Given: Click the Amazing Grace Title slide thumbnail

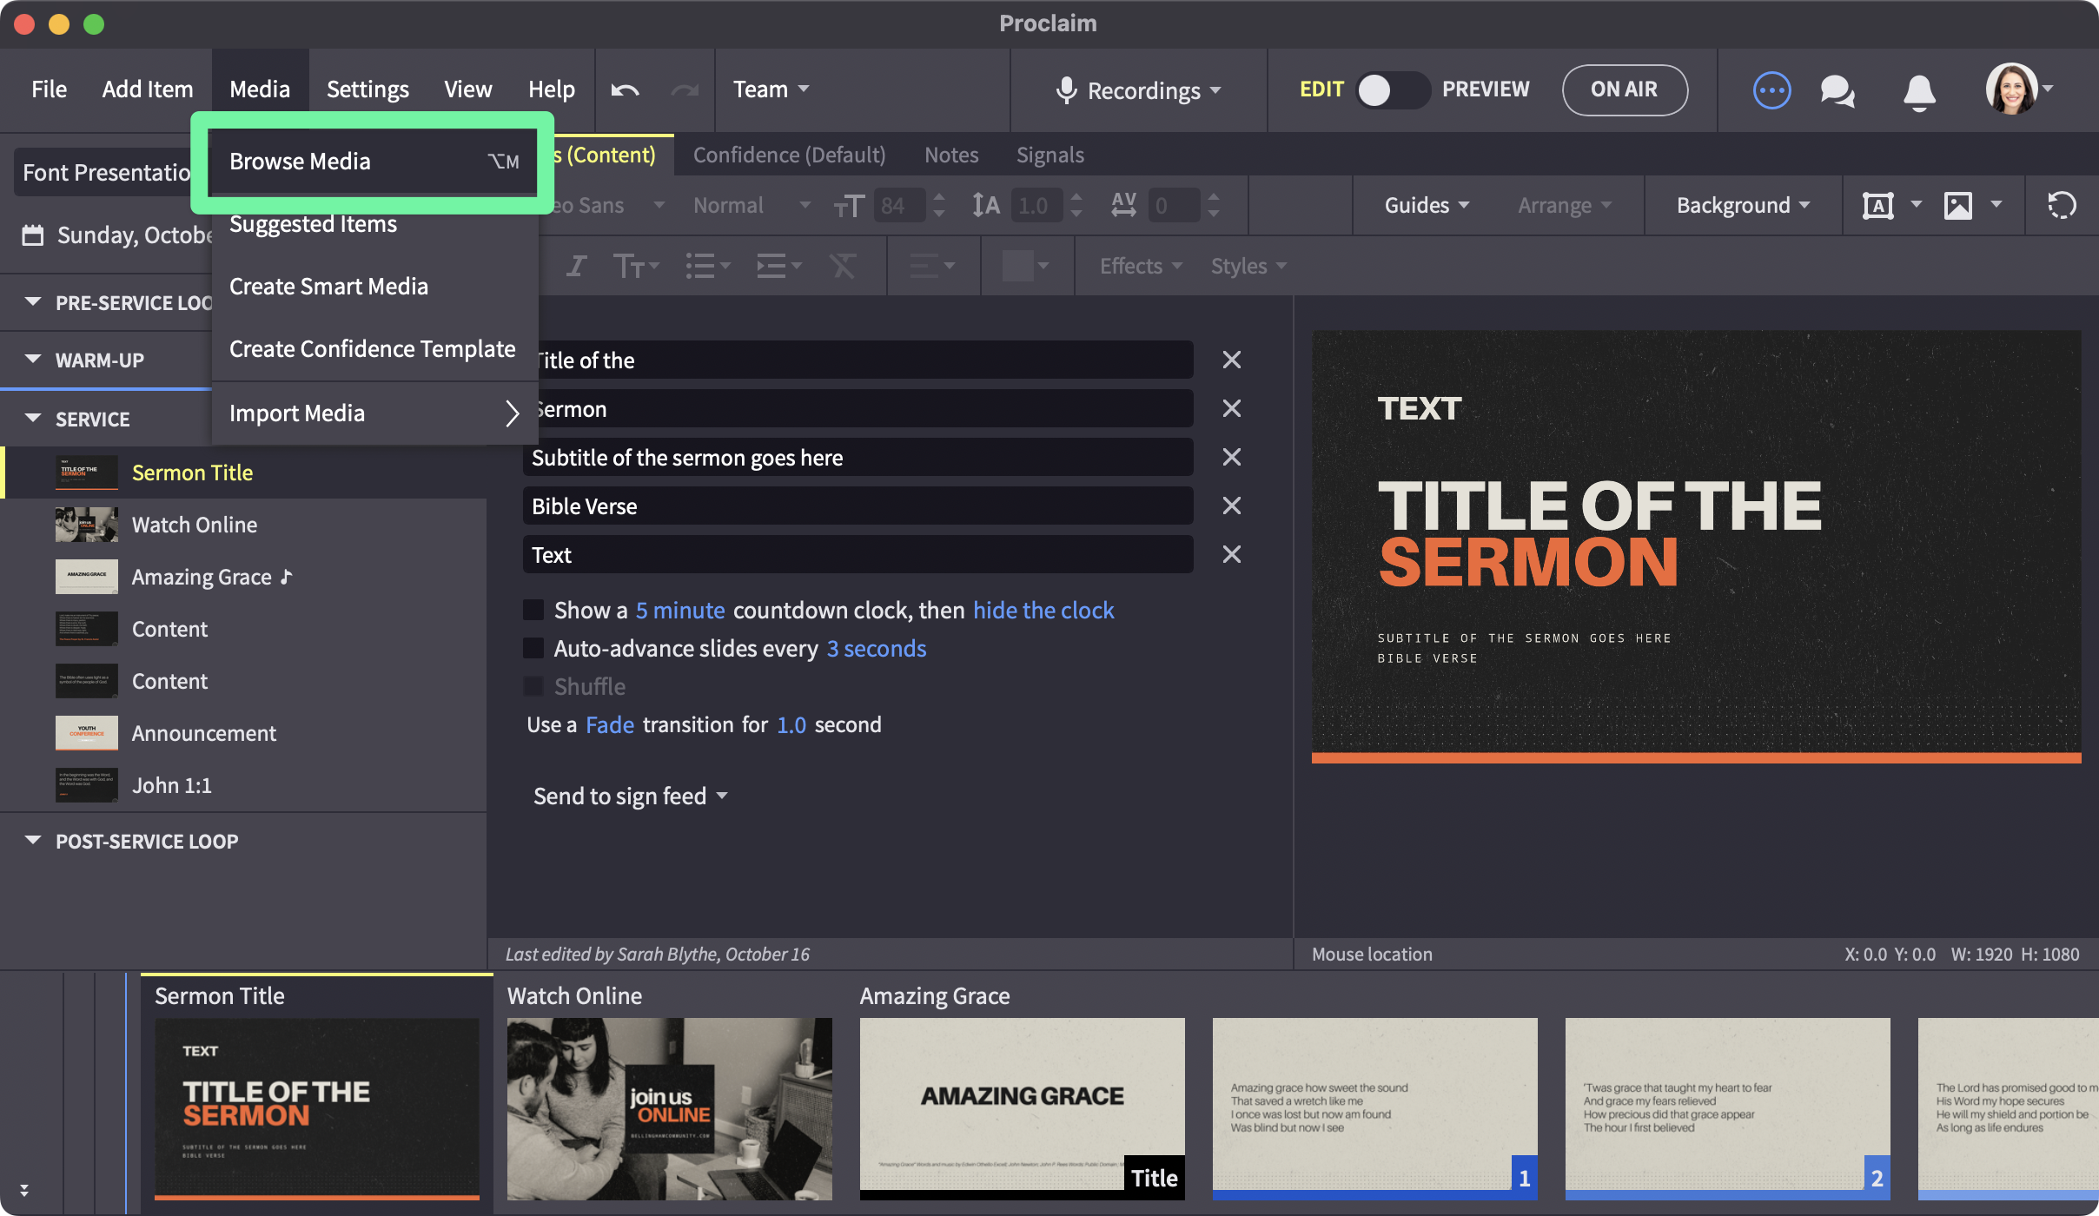Looking at the screenshot, I should click(1022, 1108).
